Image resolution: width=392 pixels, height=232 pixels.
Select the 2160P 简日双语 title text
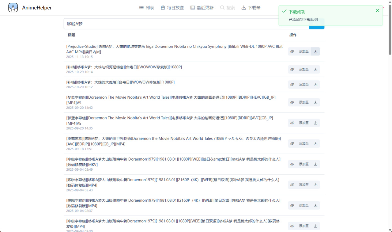pyautogui.click(x=173, y=203)
